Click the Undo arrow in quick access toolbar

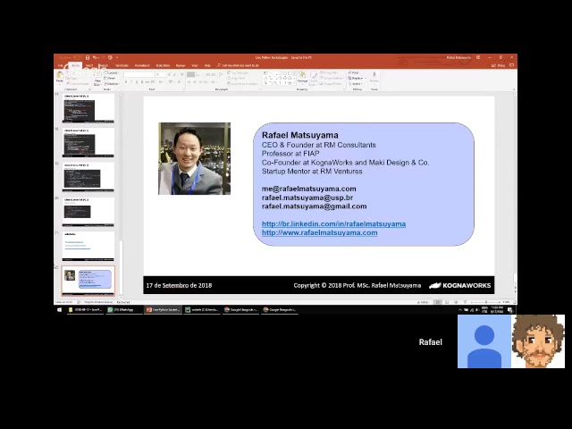click(x=95, y=57)
